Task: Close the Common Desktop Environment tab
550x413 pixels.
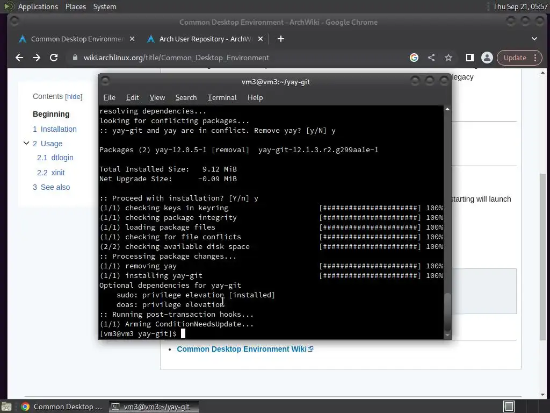Action: coord(132,39)
